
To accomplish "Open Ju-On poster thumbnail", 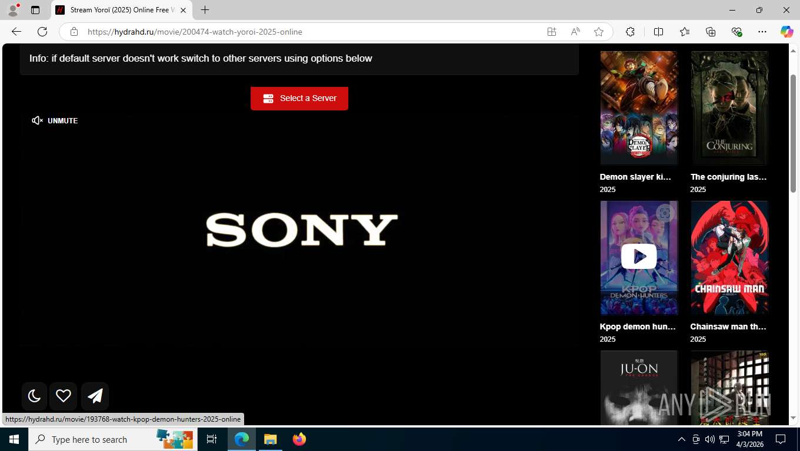I will [x=639, y=388].
